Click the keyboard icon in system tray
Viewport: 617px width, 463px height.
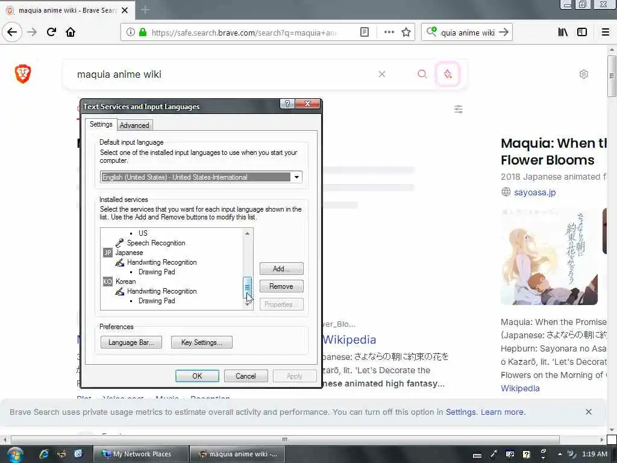tap(477, 455)
